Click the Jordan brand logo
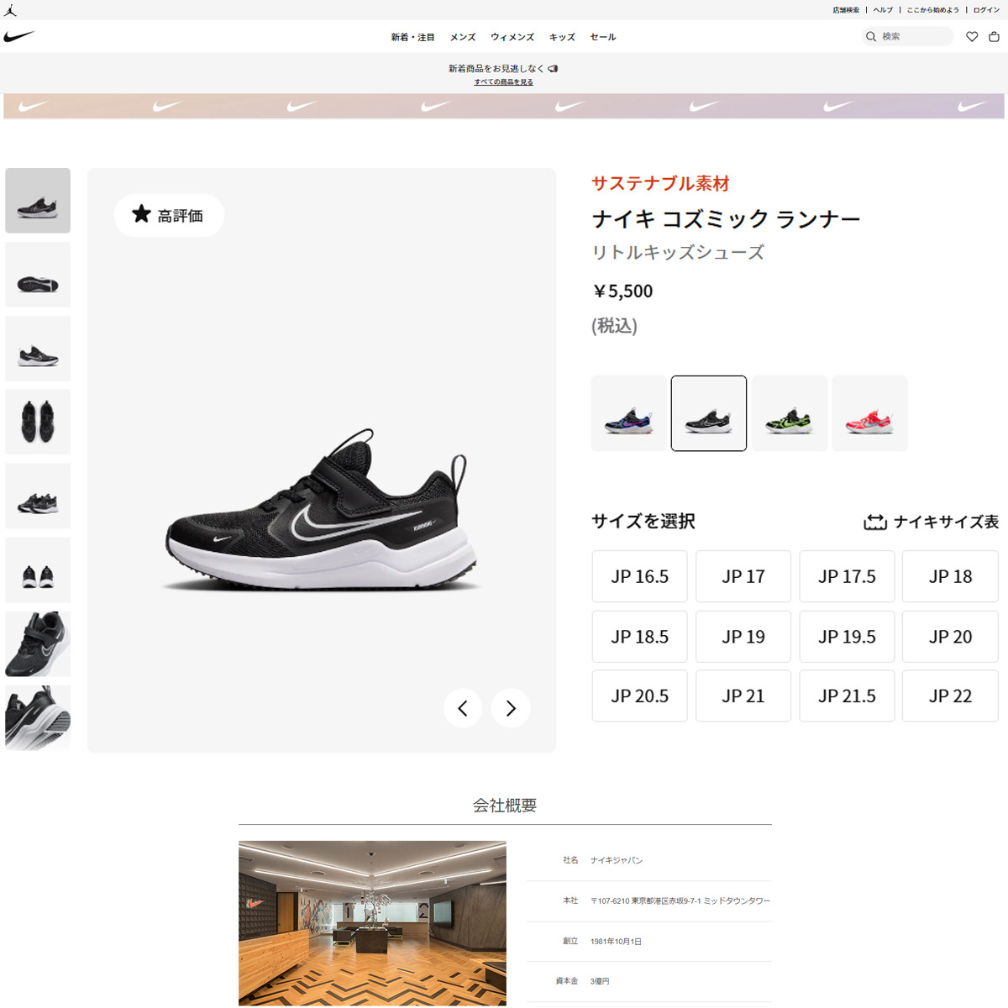 (10, 10)
